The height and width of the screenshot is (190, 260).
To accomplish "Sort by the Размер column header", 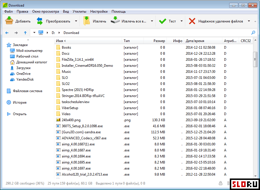I will pos(159,41).
